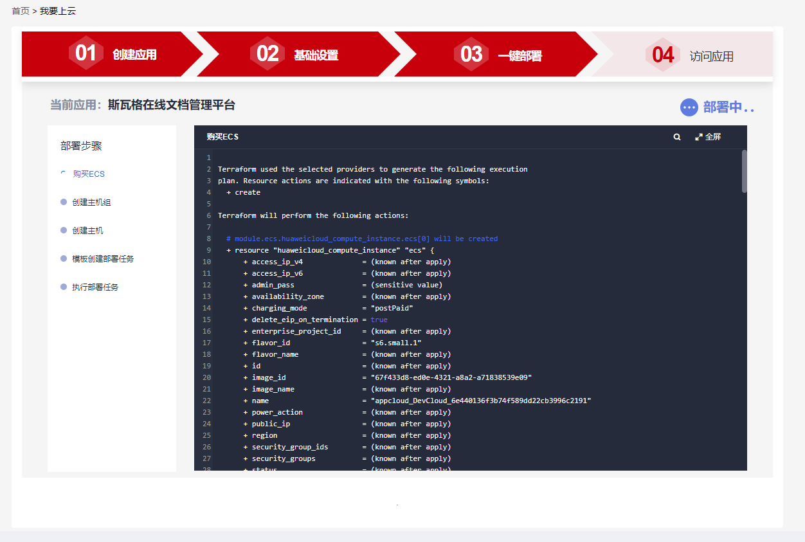Click the access_ip_v6 line

347,273
